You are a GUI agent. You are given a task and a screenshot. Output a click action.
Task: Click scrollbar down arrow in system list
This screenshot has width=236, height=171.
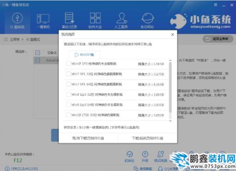[x=170, y=121]
